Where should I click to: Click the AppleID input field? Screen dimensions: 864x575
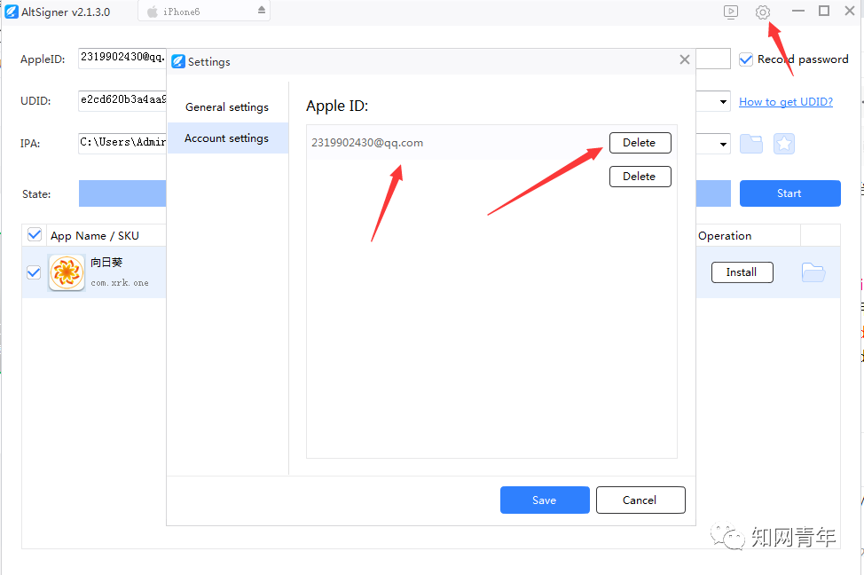click(122, 59)
